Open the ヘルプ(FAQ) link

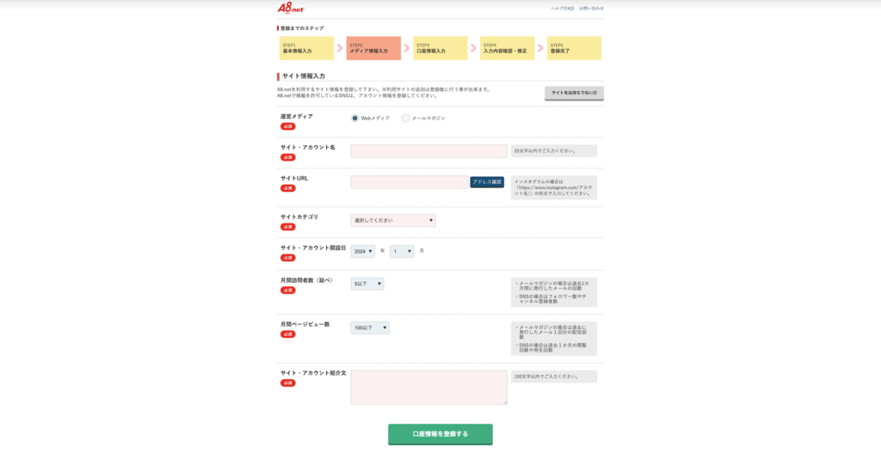click(563, 8)
